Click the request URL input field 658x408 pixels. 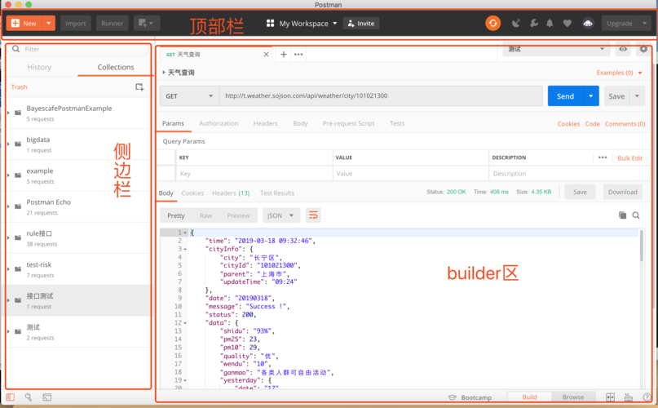pyautogui.click(x=381, y=96)
